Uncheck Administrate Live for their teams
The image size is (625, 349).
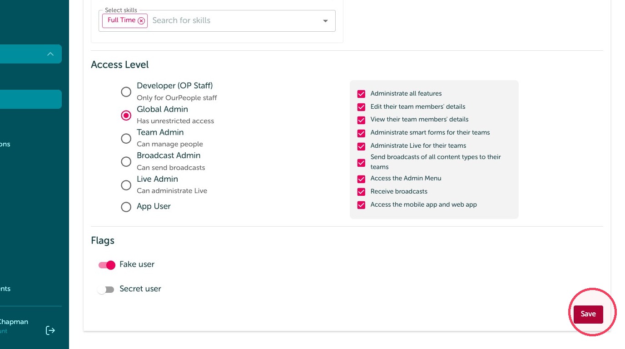[361, 146]
